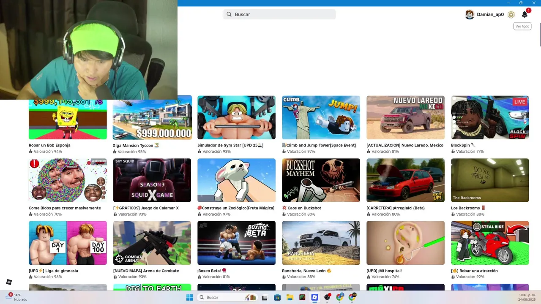Open File Explorer from taskbar
Screen dimensions: 541x304
pyautogui.click(x=290, y=297)
